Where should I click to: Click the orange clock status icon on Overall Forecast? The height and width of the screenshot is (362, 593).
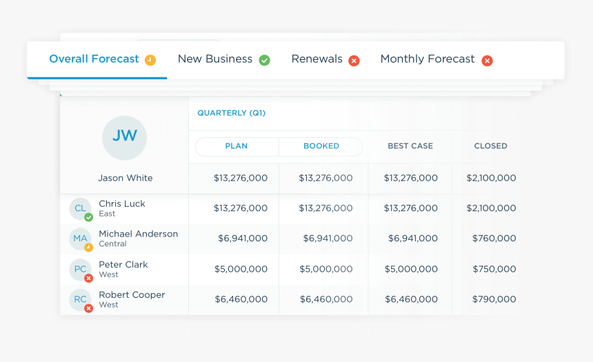click(x=150, y=60)
